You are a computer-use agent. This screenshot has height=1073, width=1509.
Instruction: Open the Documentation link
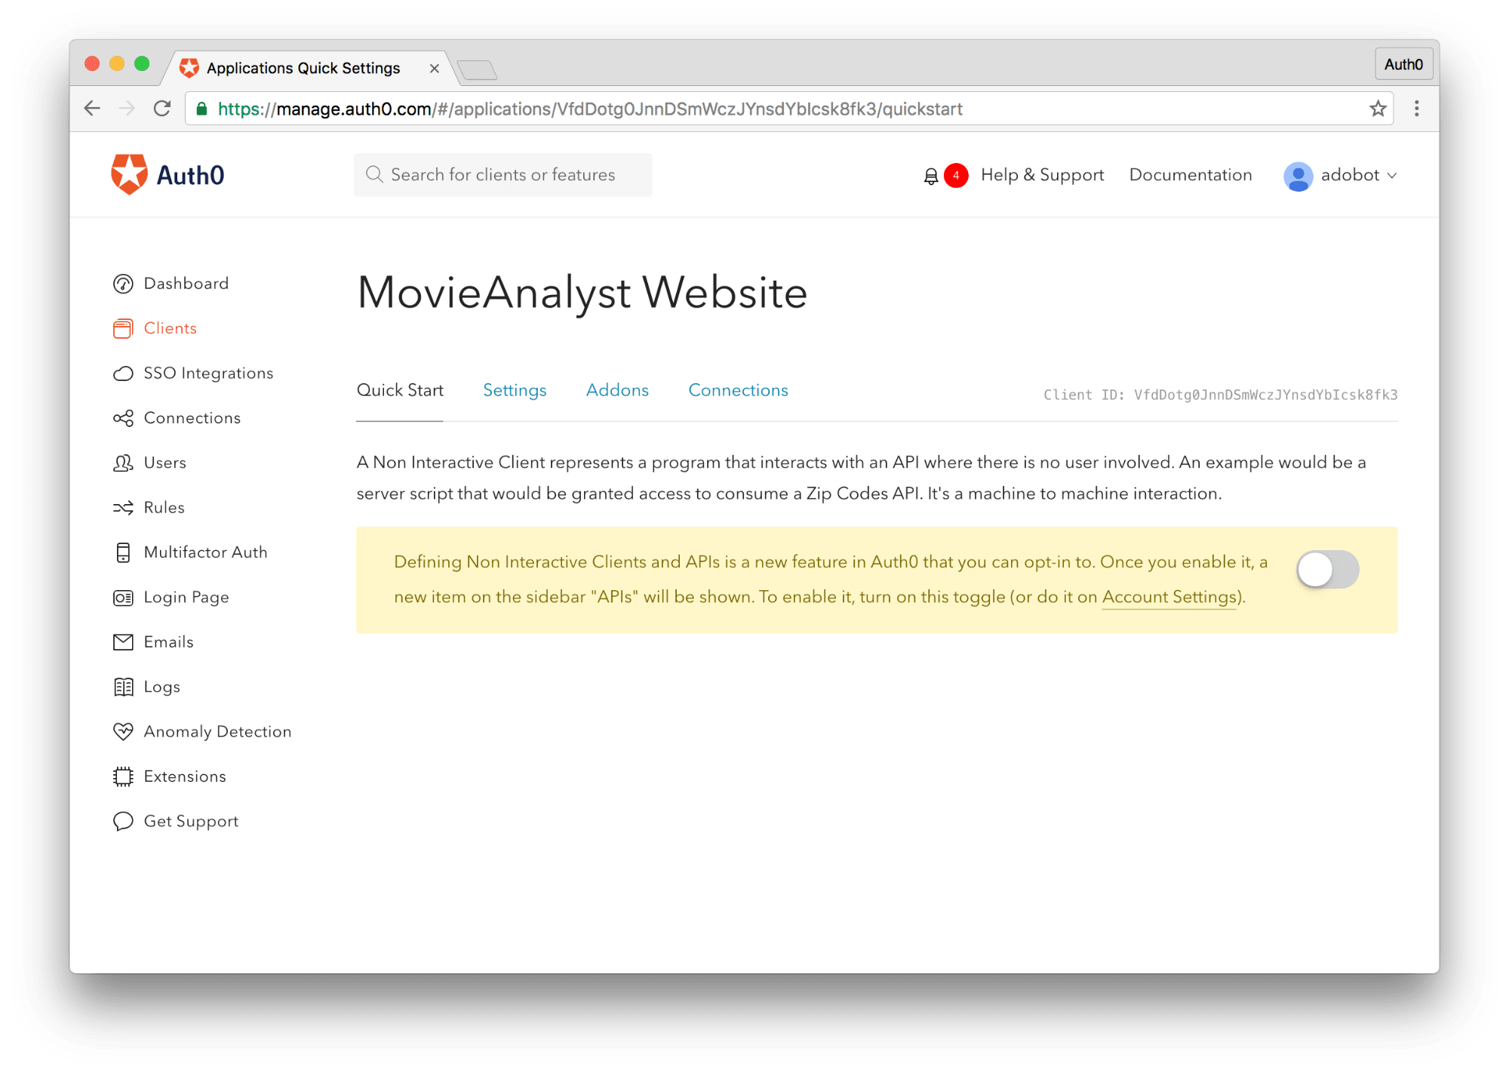tap(1191, 175)
